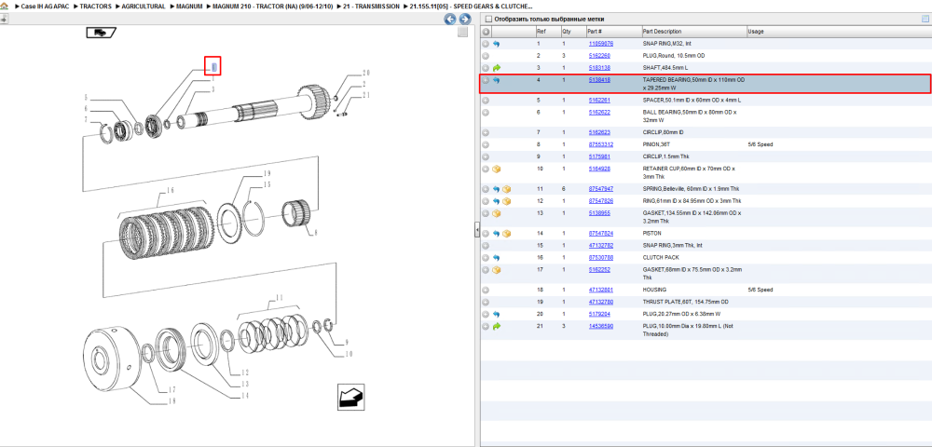This screenshot has height=447, width=932.
Task: Click the tool icon at diagram toolbar left
Action: point(4,19)
